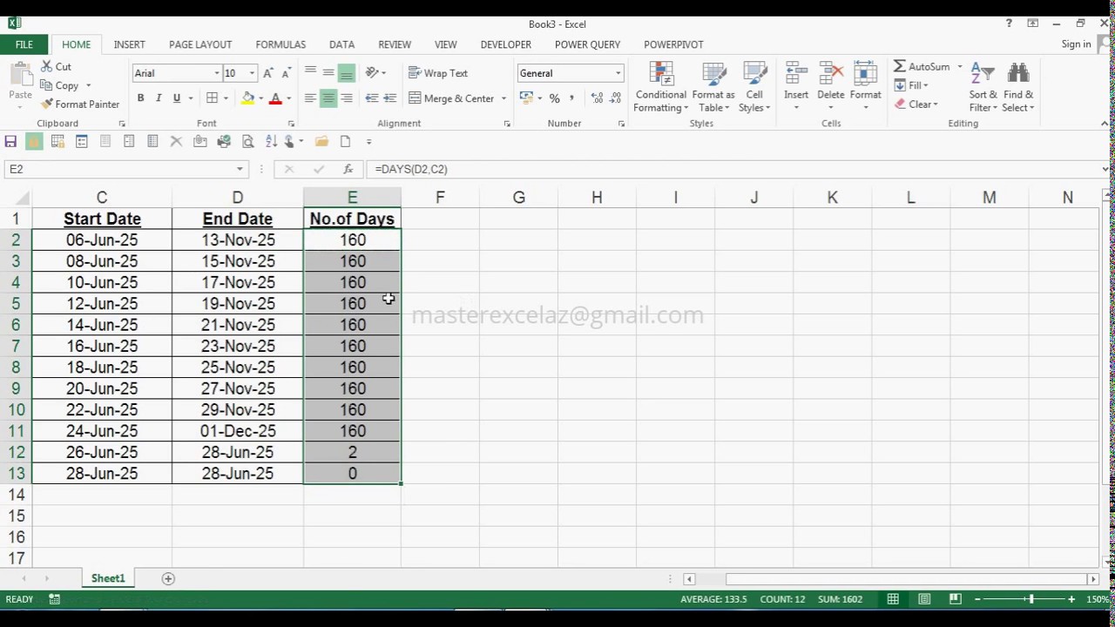Apply comma style number format
This screenshot has width=1115, height=627.
pyautogui.click(x=571, y=98)
